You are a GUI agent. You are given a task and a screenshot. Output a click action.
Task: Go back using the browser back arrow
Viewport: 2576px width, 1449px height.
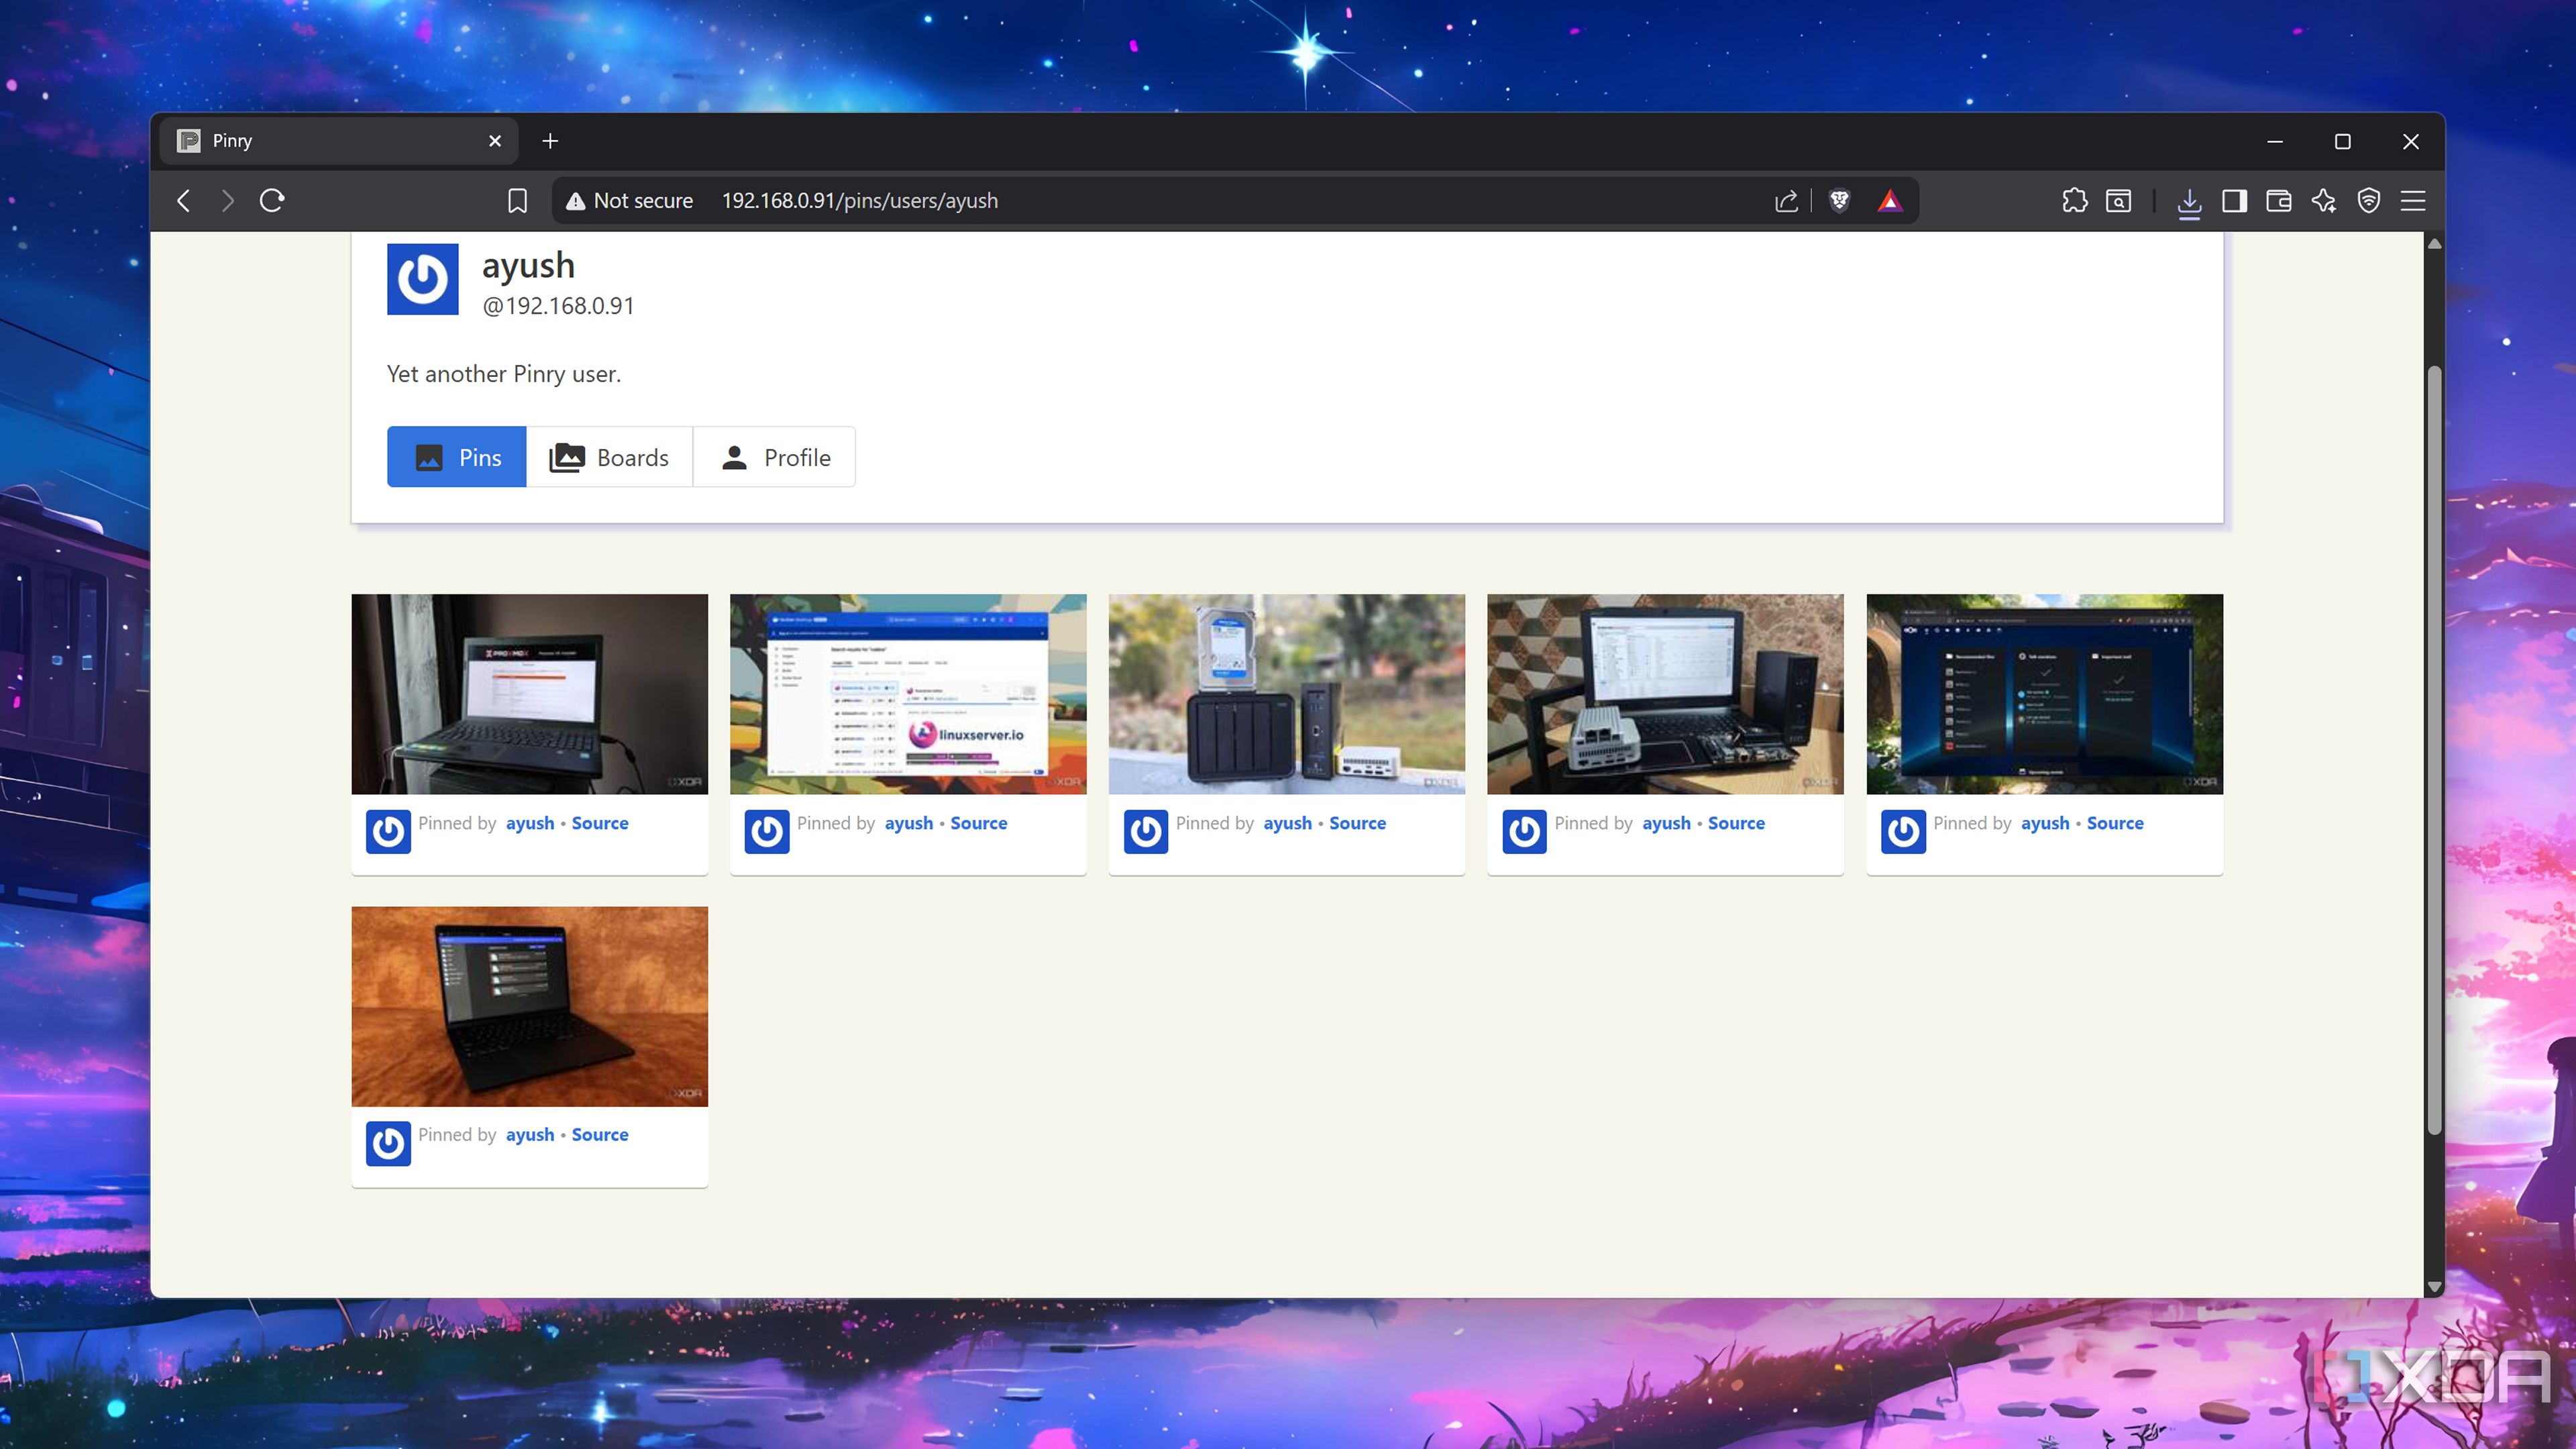184,201
